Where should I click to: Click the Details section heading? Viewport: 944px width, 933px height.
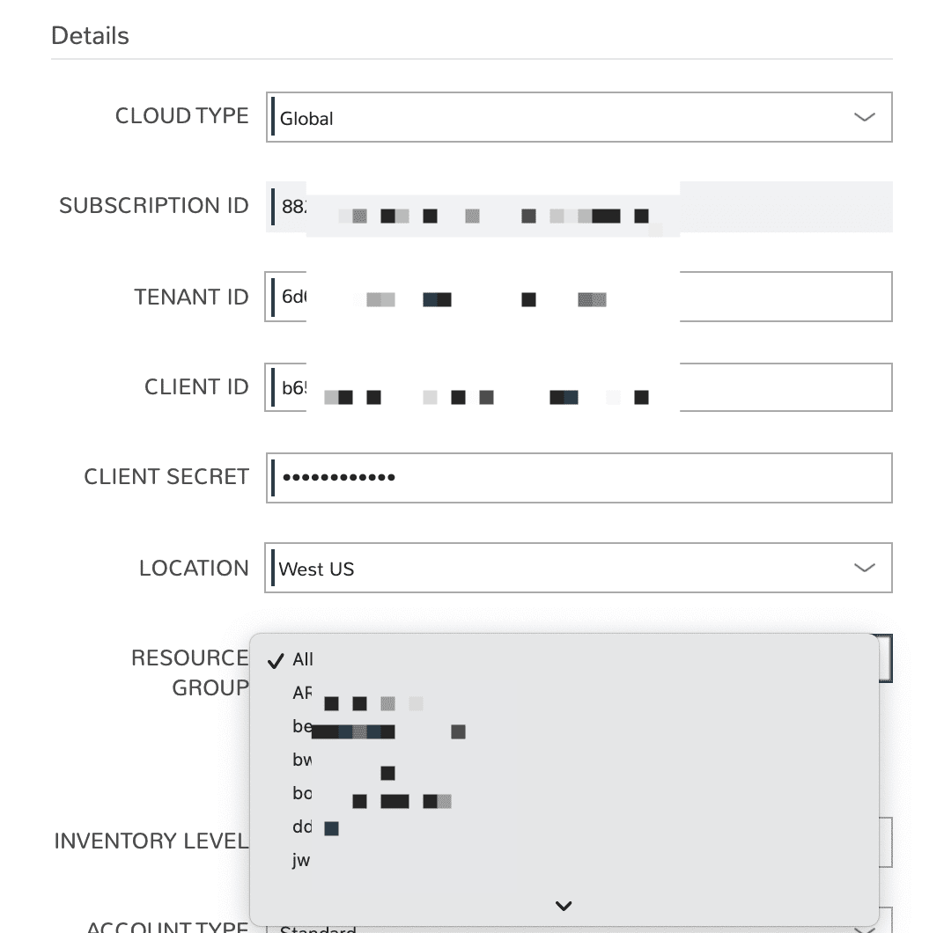[90, 36]
